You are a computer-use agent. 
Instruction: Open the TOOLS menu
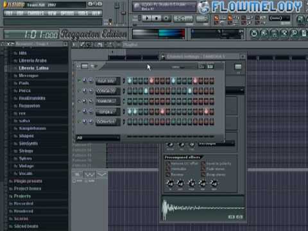click(83, 13)
